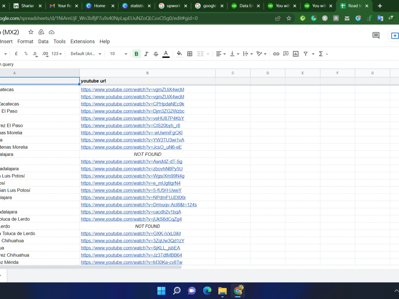399x299 pixels.
Task: Expand filter views dropdown arrow
Action: point(313,54)
